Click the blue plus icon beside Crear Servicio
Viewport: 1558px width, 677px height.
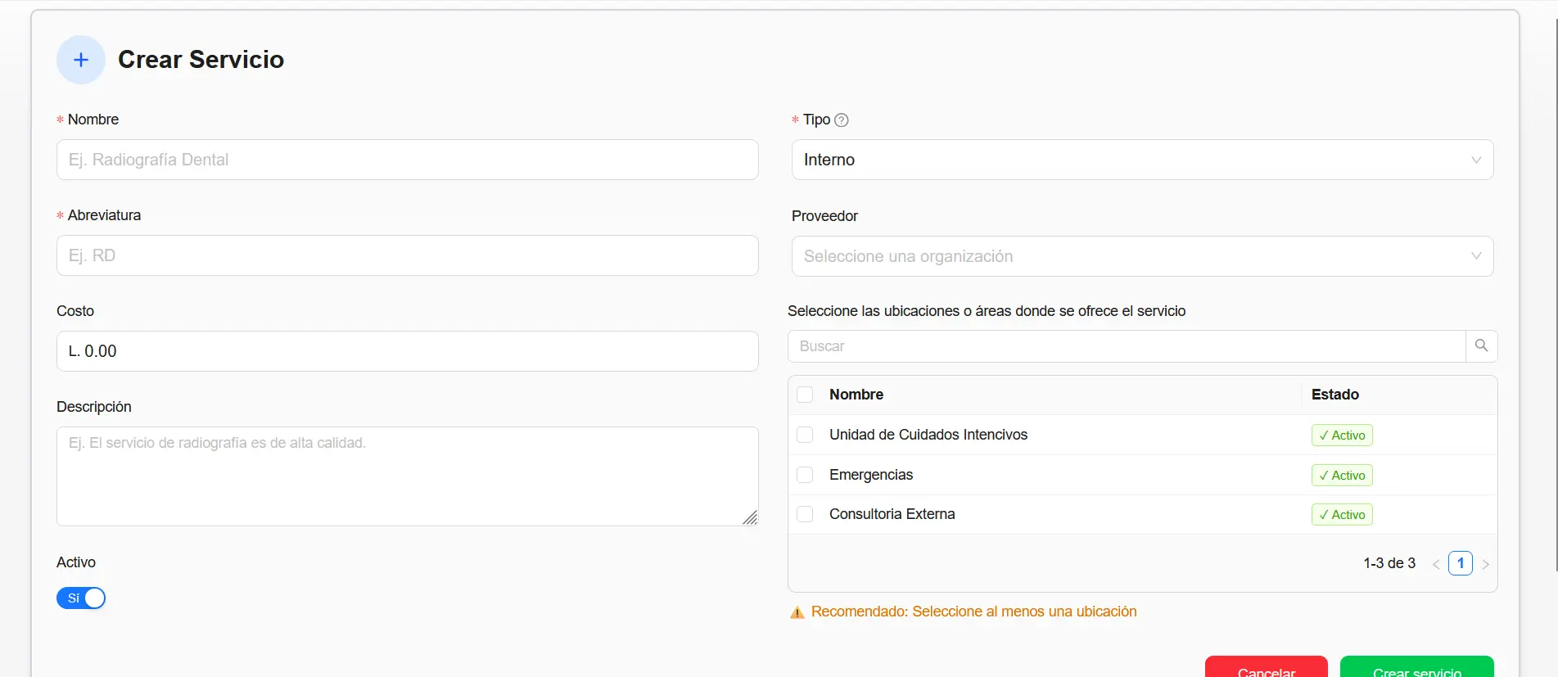81,60
